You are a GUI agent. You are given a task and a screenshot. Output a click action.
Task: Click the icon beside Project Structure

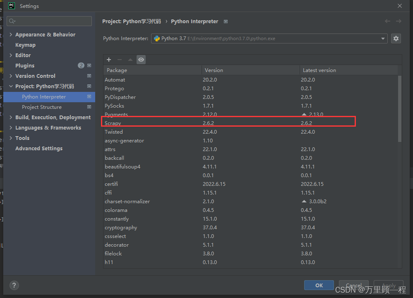pos(89,107)
